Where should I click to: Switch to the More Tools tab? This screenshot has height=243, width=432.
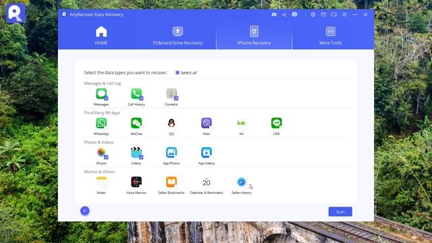pyautogui.click(x=330, y=36)
